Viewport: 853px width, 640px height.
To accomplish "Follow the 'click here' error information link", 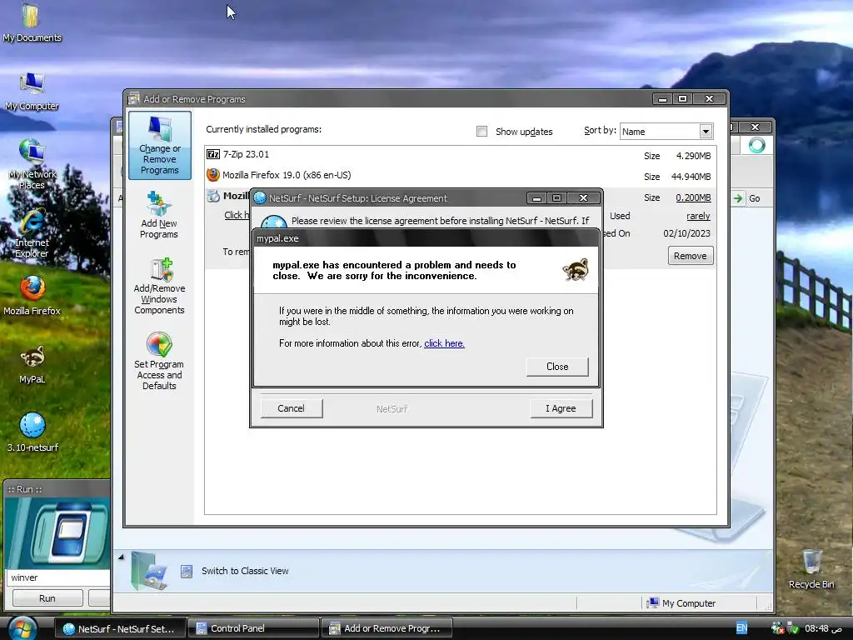I will (x=444, y=343).
